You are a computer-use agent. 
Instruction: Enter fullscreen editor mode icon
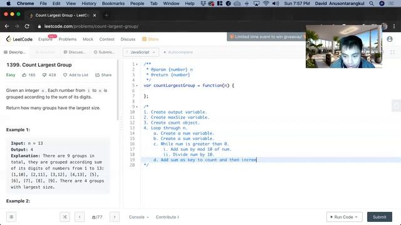tap(393, 52)
